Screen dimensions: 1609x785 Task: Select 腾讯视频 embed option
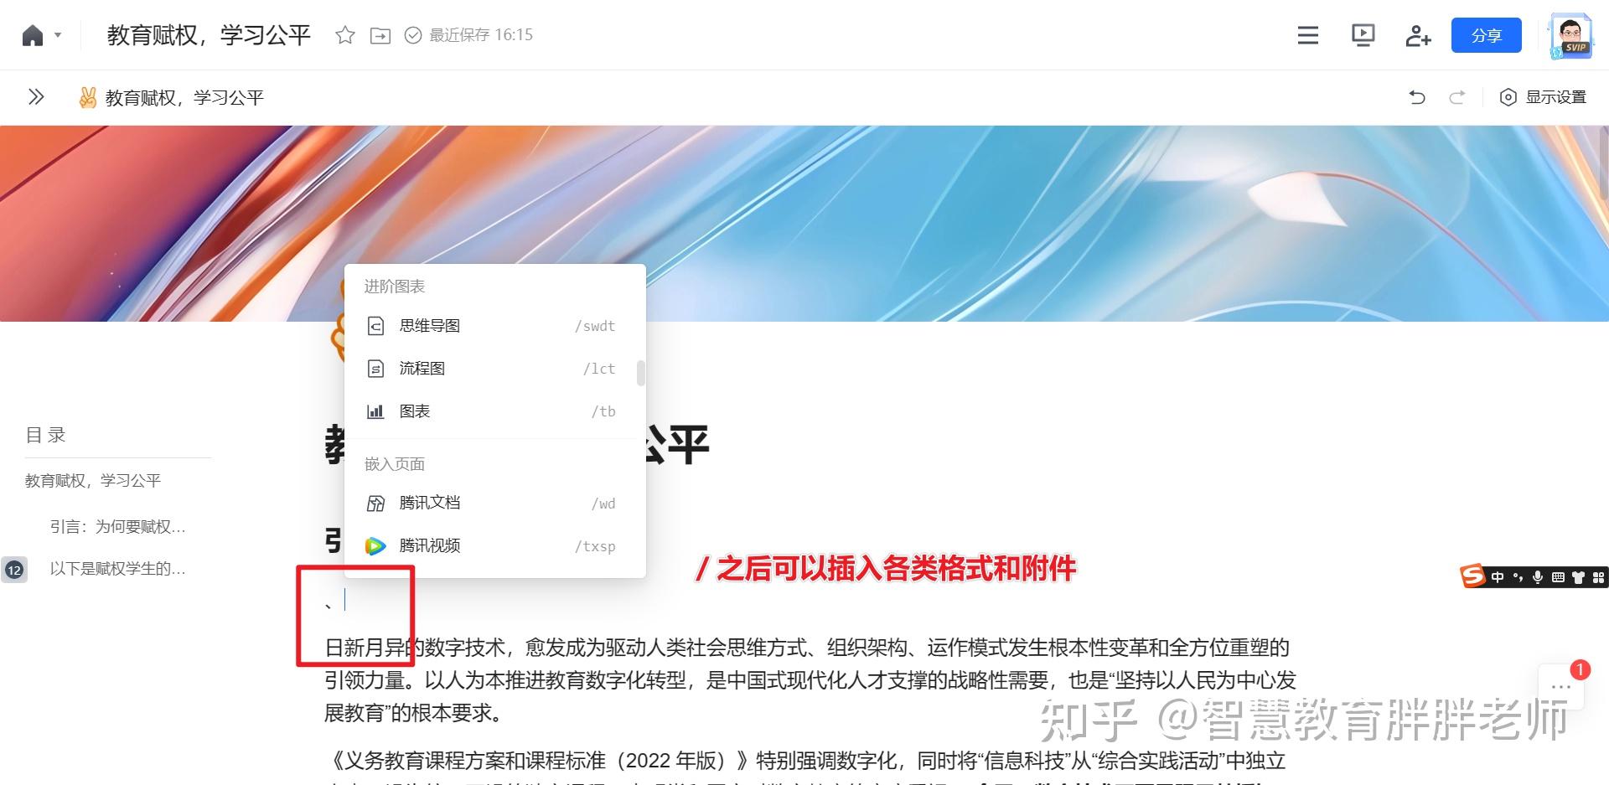[x=429, y=545]
